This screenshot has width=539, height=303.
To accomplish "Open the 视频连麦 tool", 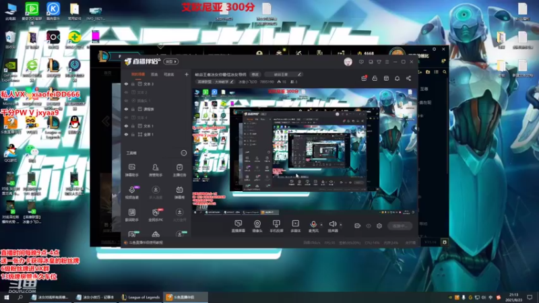I will (131, 193).
